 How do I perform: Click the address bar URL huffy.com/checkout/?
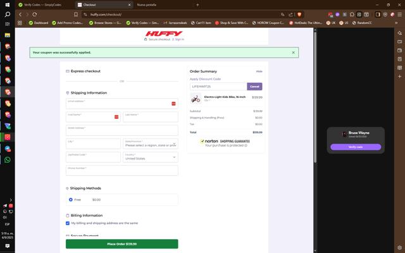[106, 15]
